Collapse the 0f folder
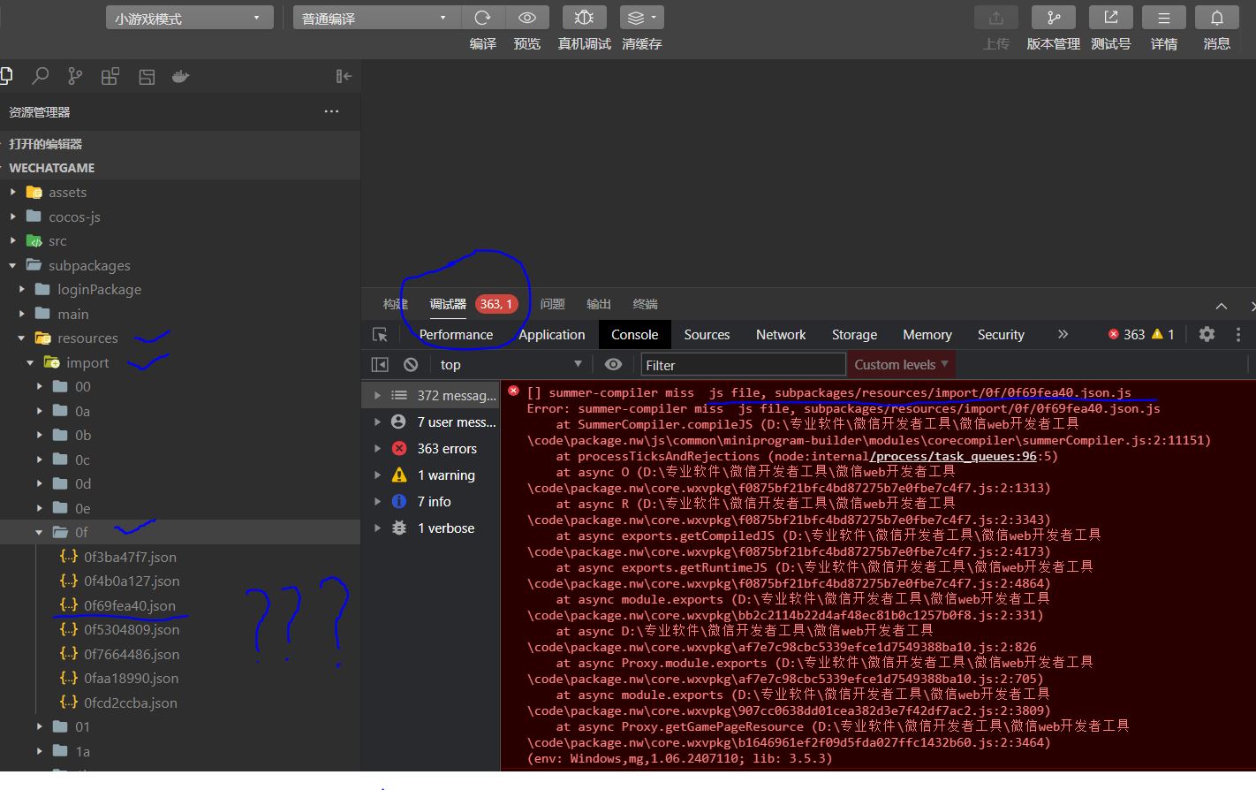The height and width of the screenshot is (790, 1256). coord(40,532)
